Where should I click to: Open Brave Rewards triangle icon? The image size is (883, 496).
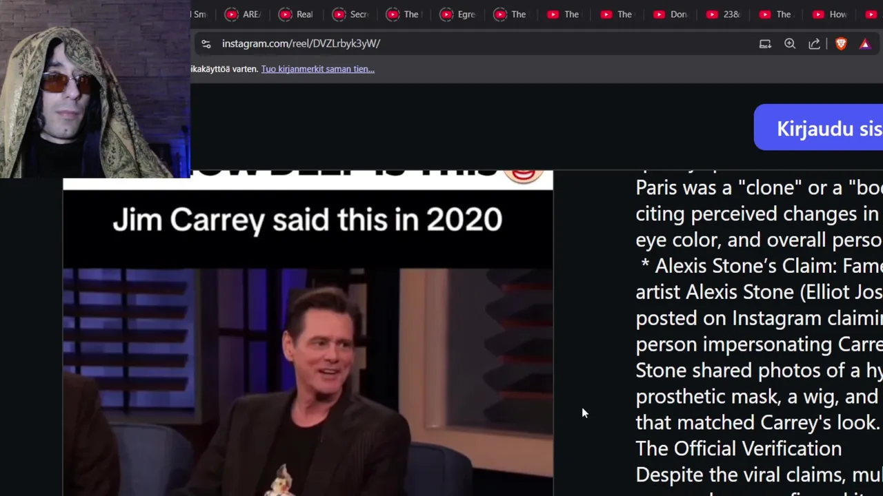click(x=865, y=43)
